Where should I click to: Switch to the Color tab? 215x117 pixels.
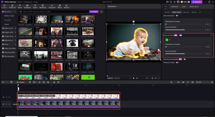coord(184,6)
